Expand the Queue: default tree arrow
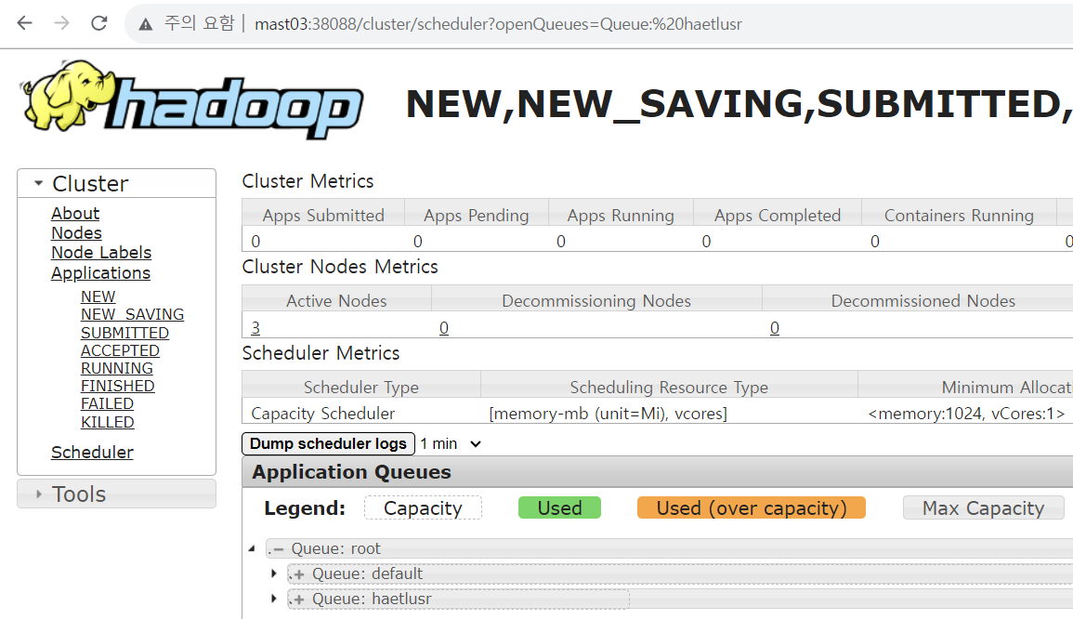 click(274, 573)
